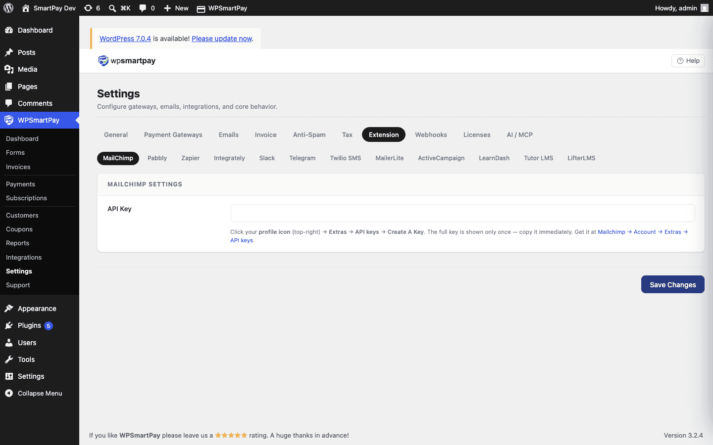
Task: Open Invoices in WPSmartPay submenu
Action: [x=18, y=167]
